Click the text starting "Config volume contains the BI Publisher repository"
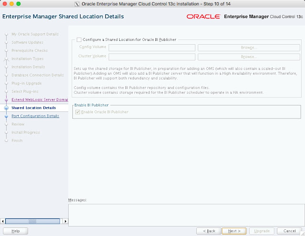 click(142, 88)
